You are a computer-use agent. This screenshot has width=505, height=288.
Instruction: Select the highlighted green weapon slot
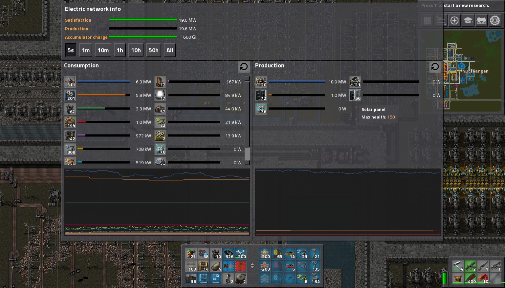(470, 265)
